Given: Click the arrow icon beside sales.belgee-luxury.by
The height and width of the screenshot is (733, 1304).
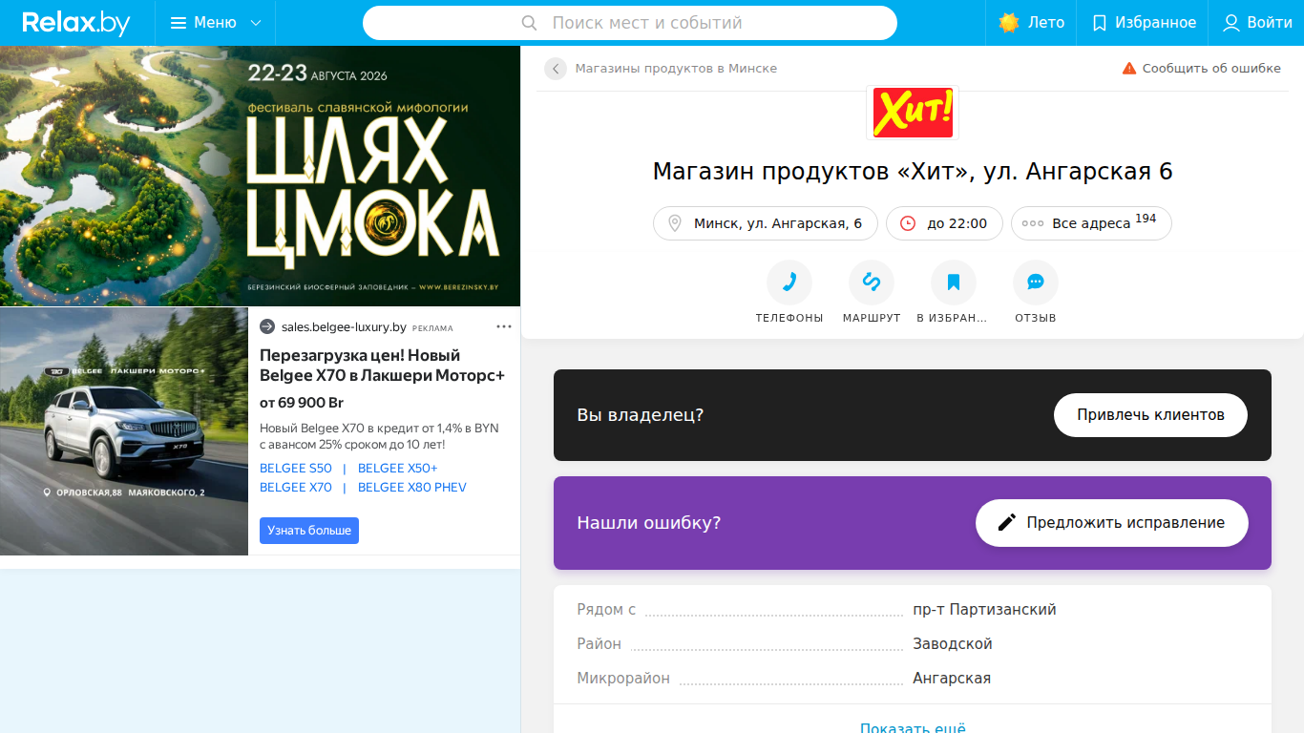Looking at the screenshot, I should [x=267, y=326].
